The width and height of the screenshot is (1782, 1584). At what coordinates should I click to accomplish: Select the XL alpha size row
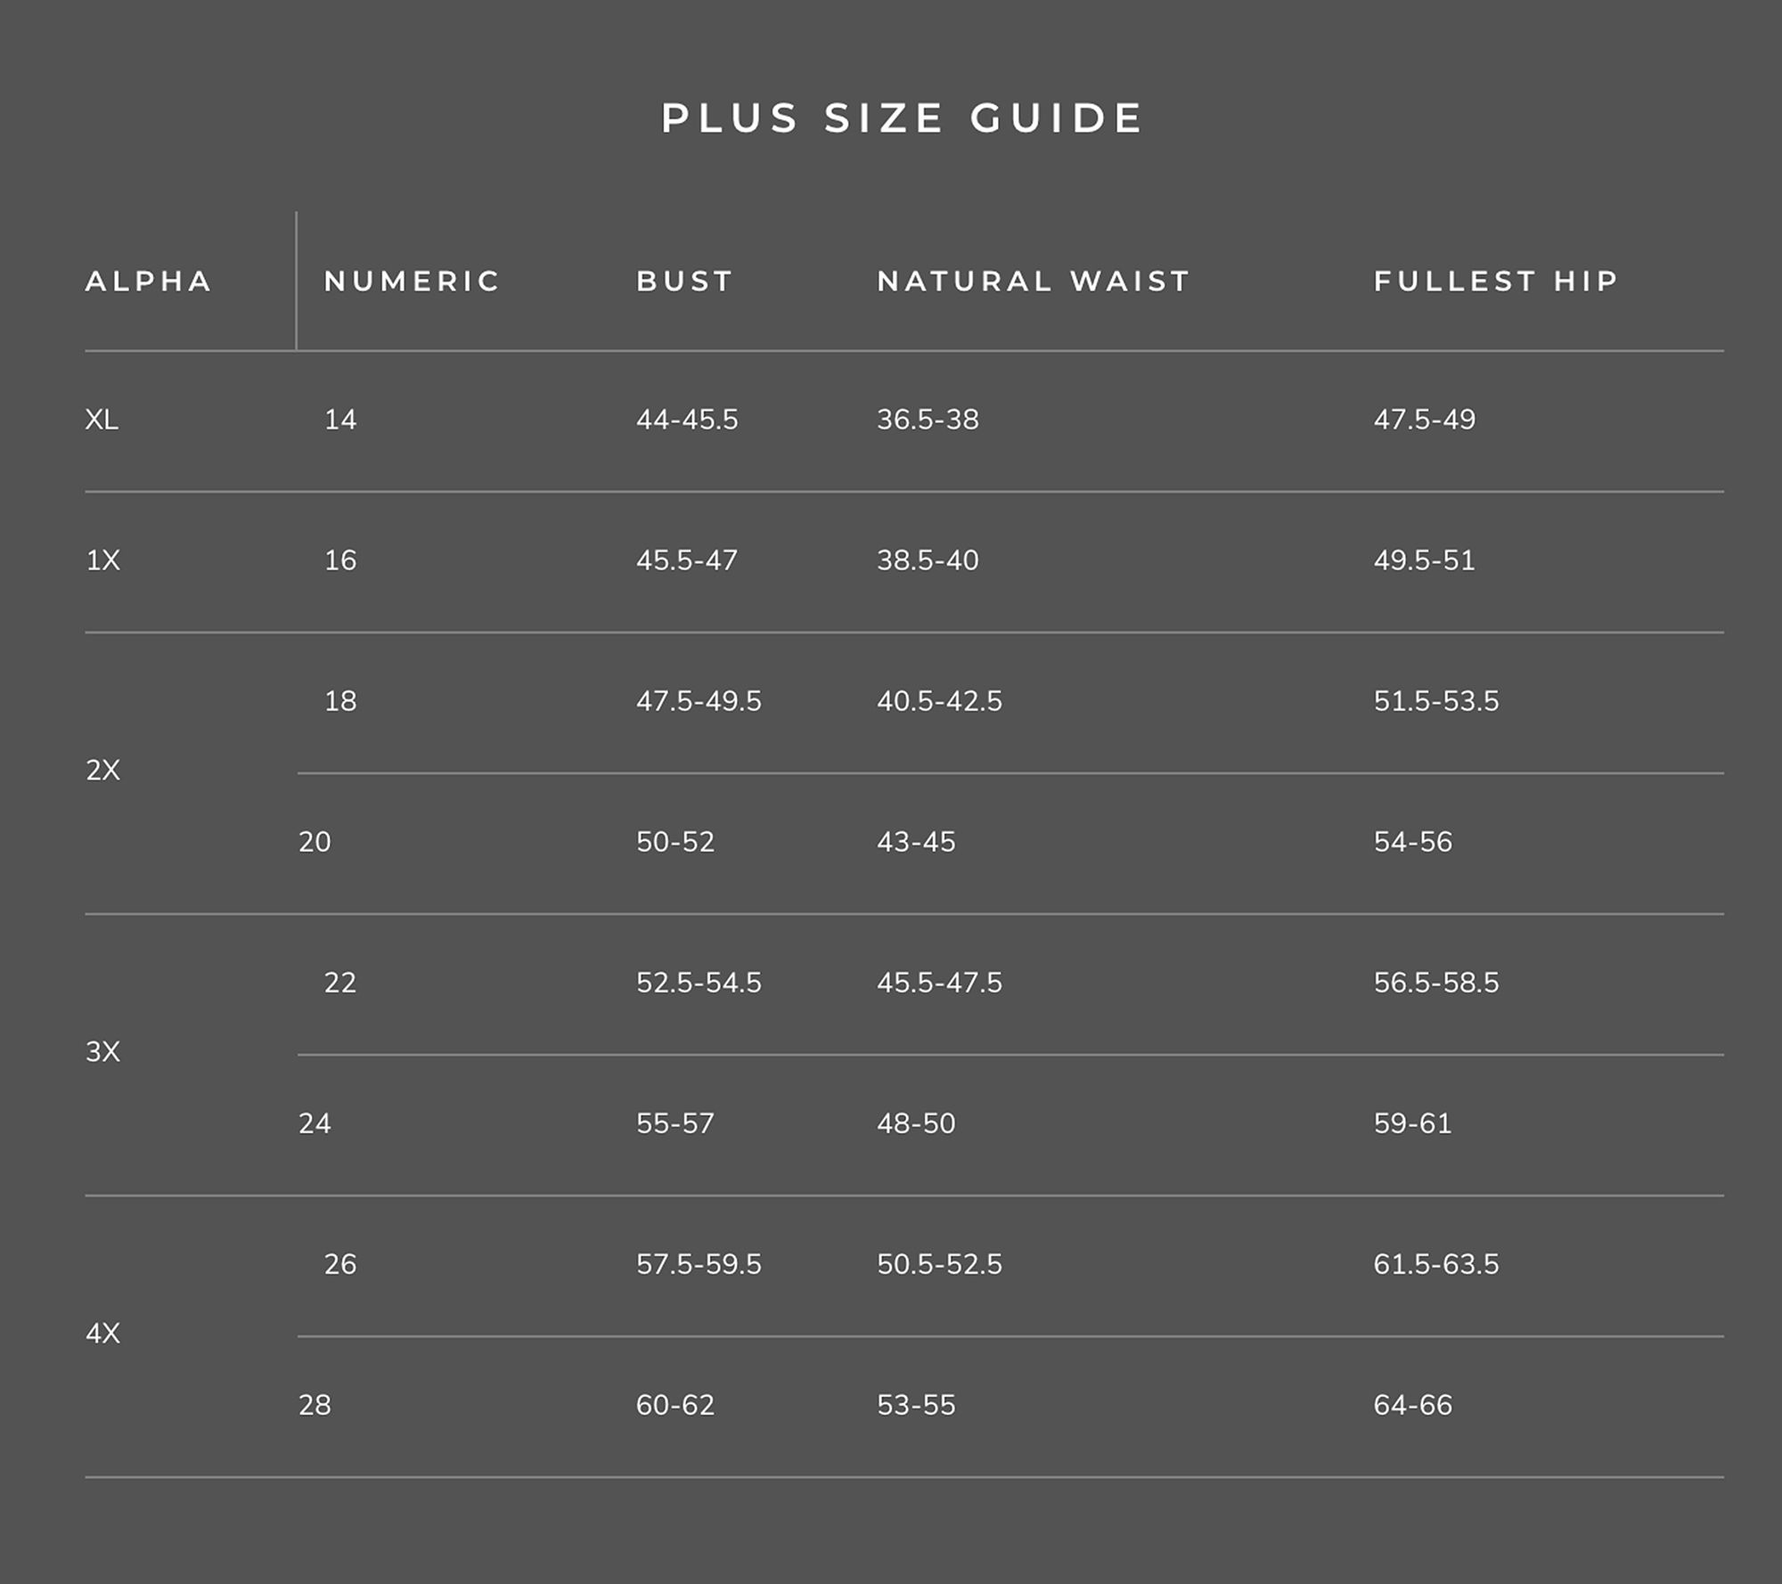[x=102, y=420]
